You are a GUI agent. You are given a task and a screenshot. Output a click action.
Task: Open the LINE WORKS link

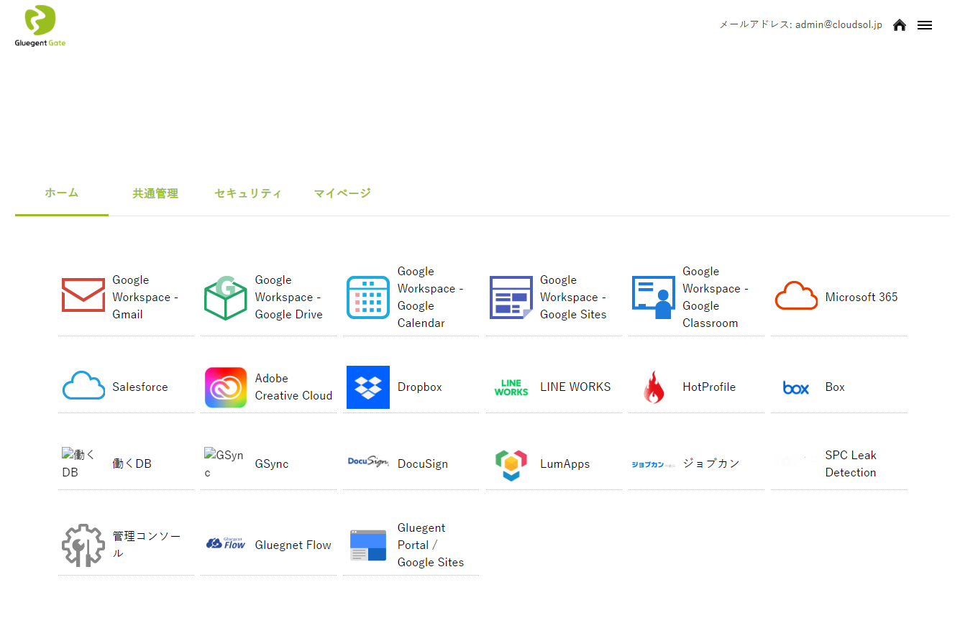pyautogui.click(x=575, y=387)
